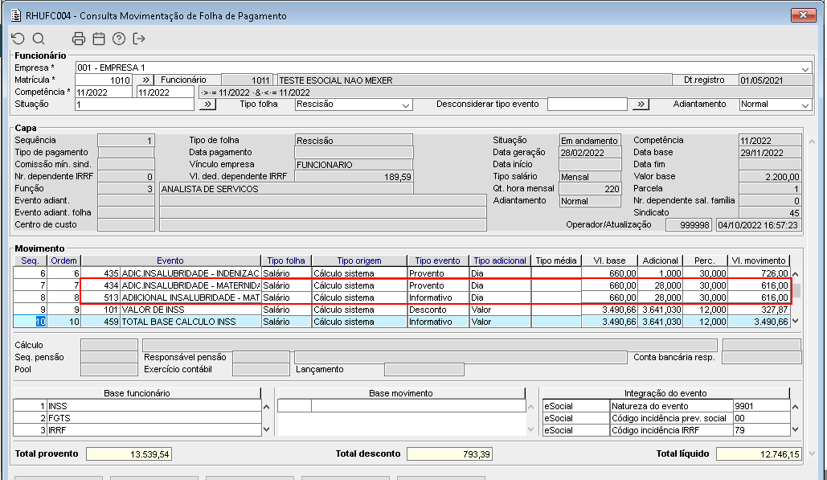Image resolution: width=827 pixels, height=480 pixels.
Task: Click the undo/refresh arrow toolbar icon
Action: click(18, 39)
